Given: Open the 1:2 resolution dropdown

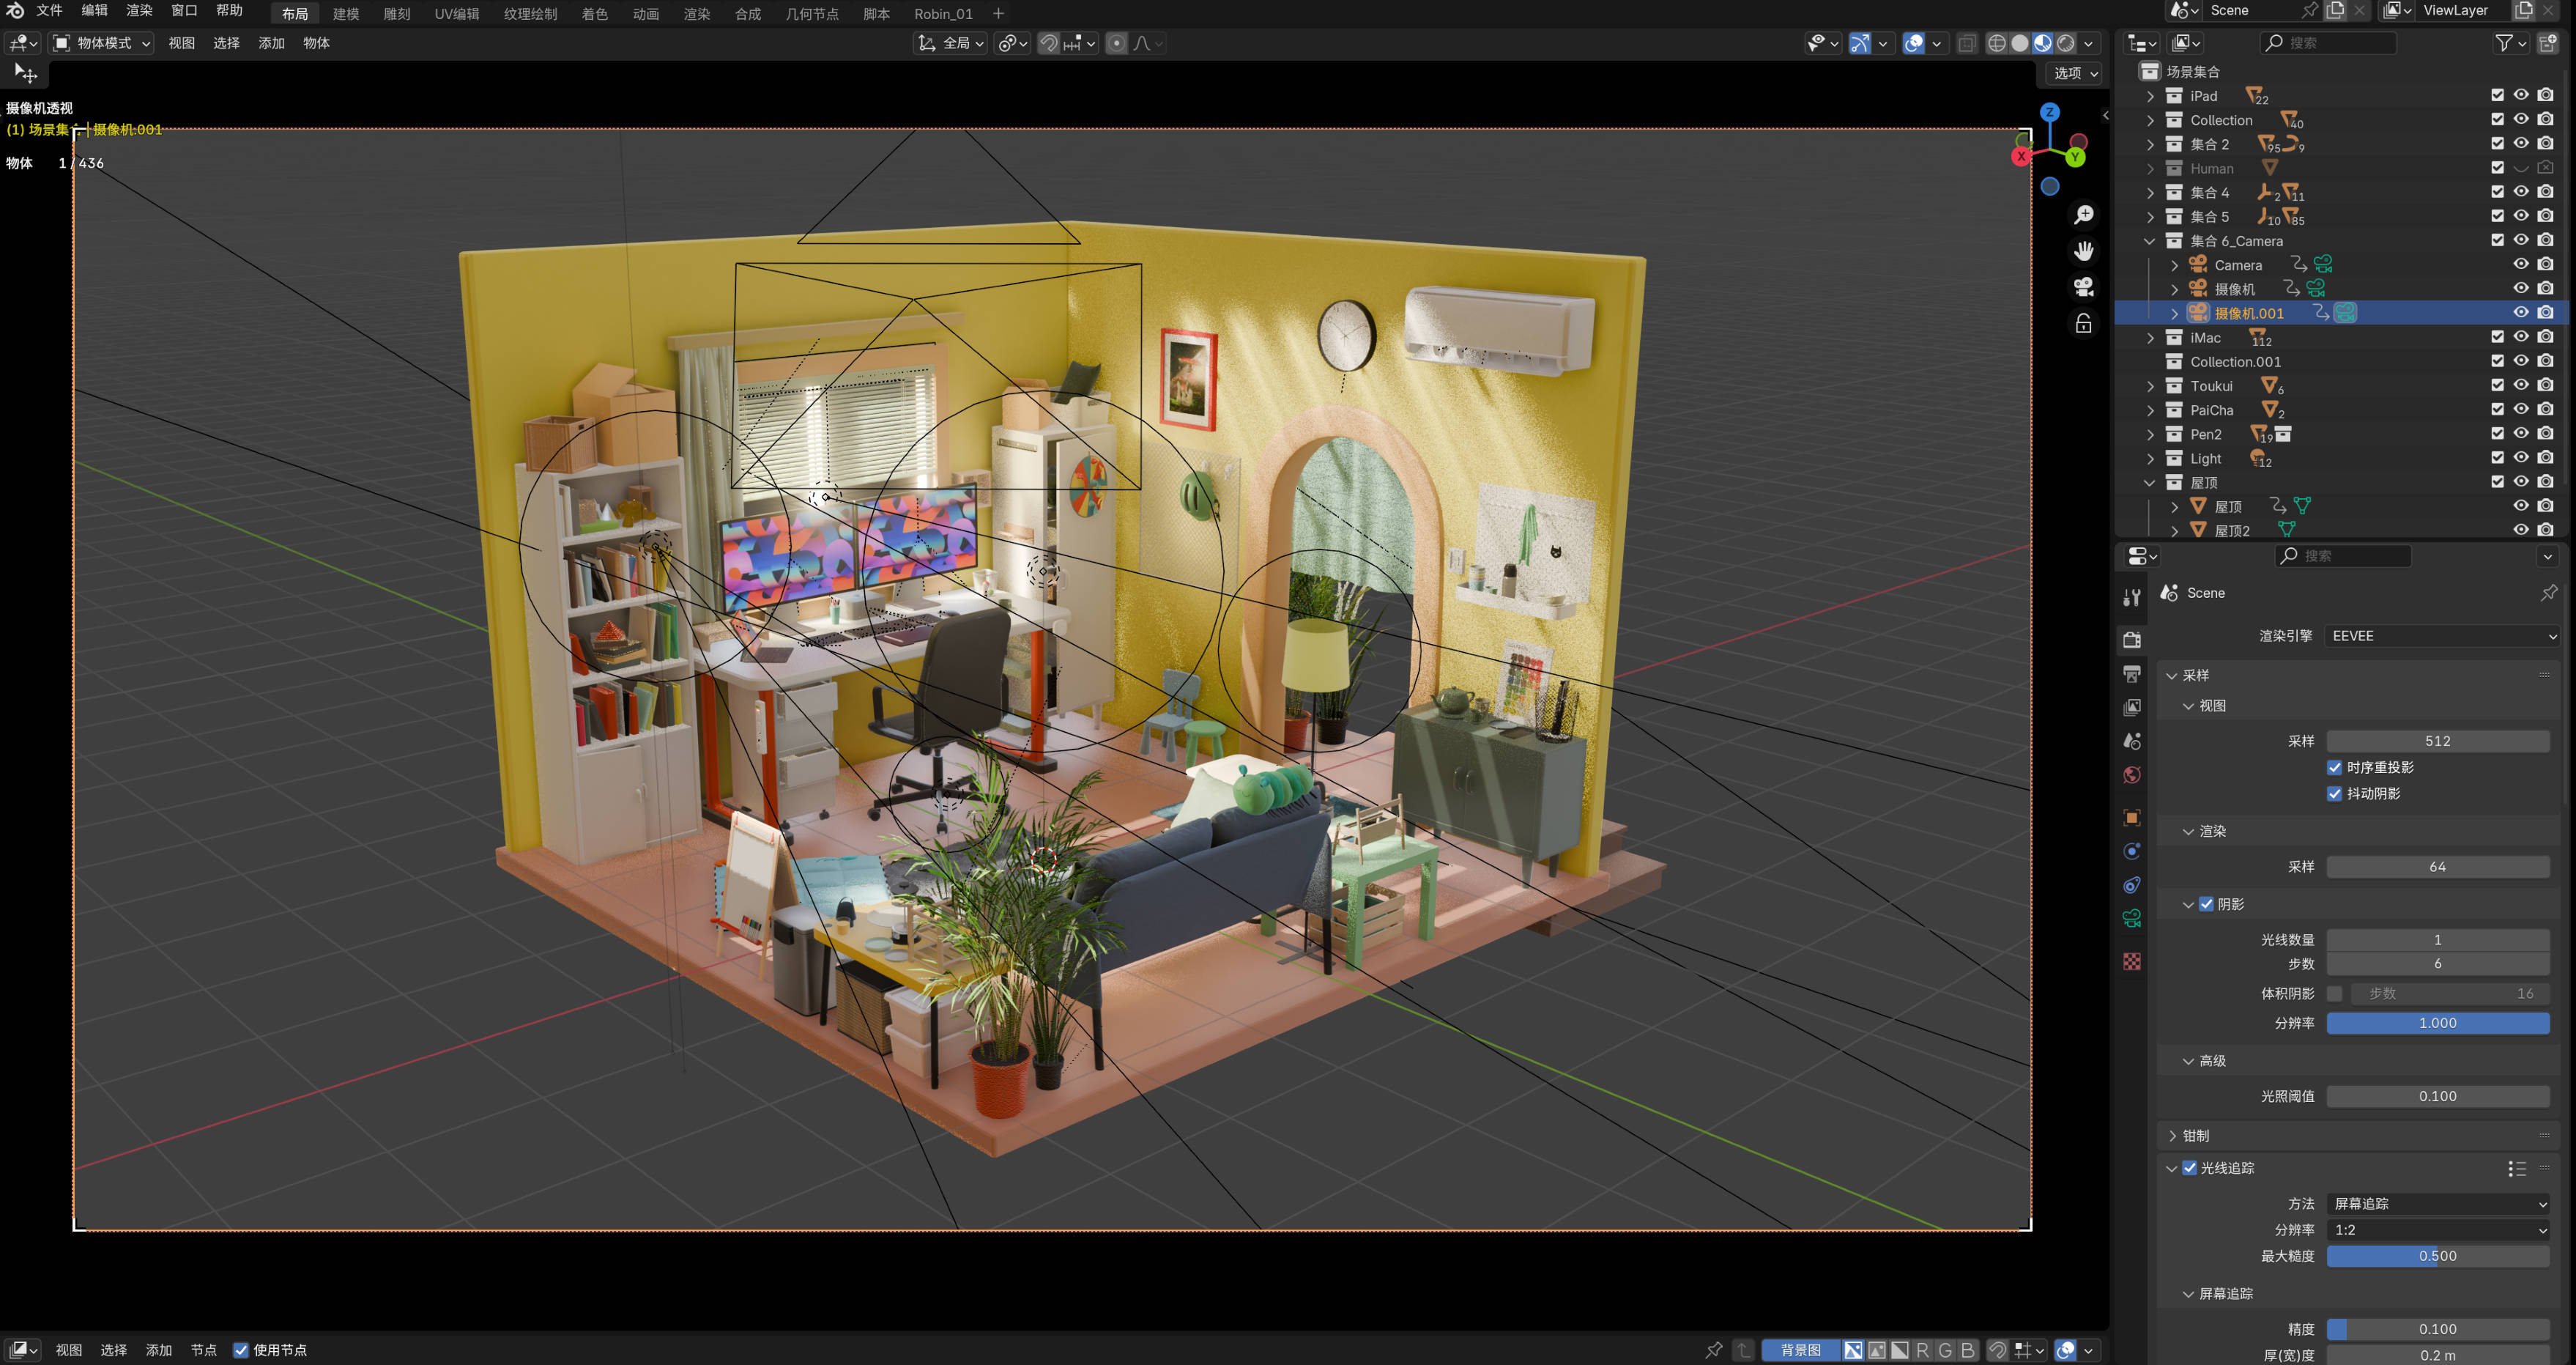Looking at the screenshot, I should [x=2438, y=1230].
